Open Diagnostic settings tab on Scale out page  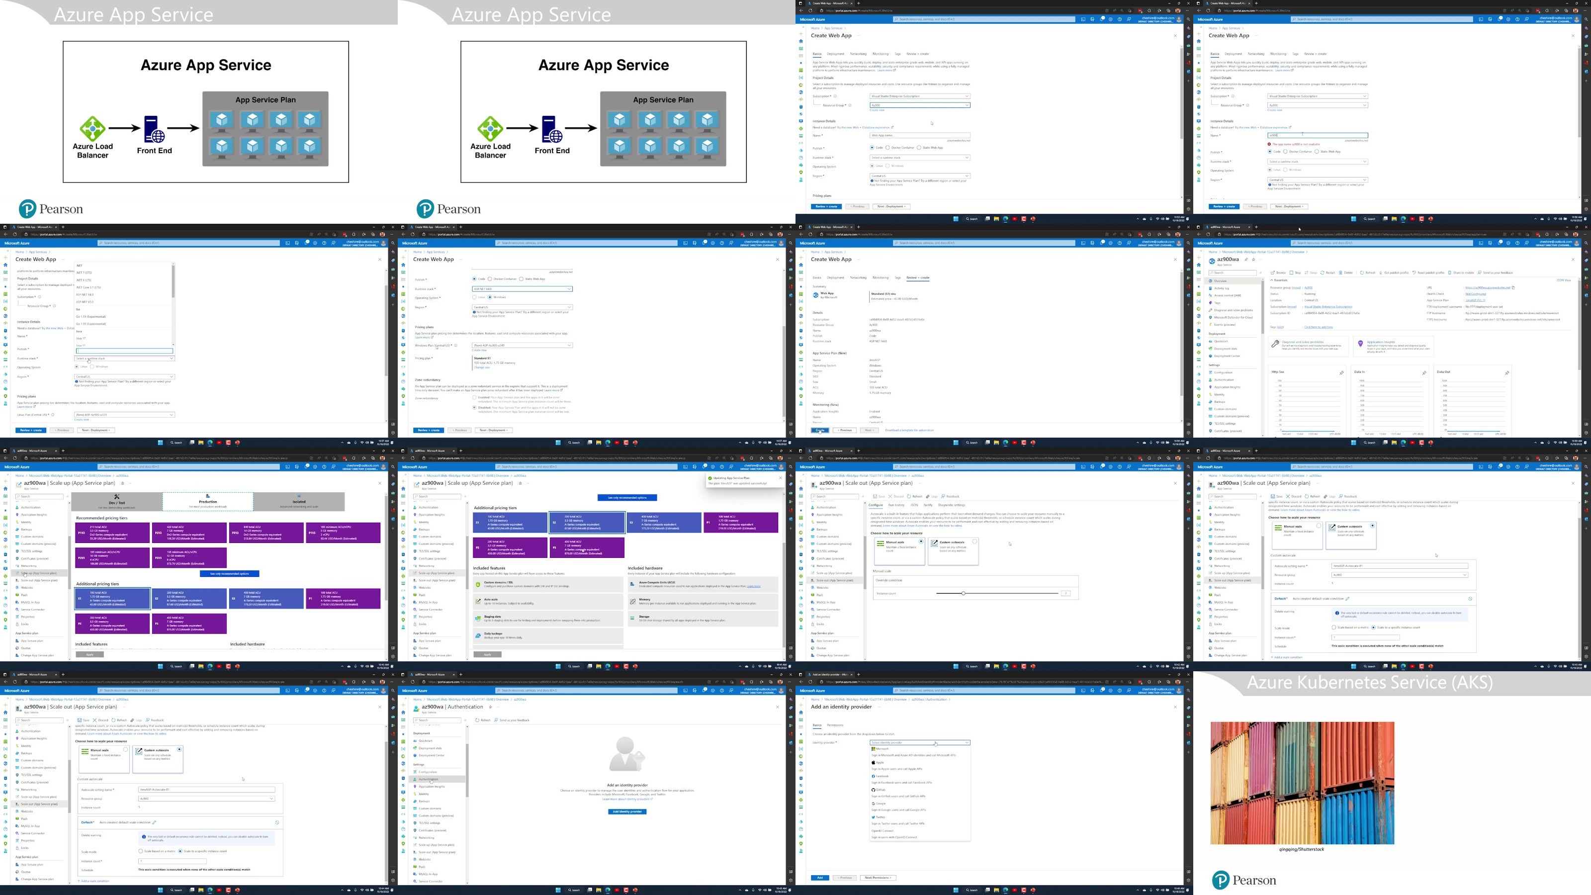(x=952, y=505)
